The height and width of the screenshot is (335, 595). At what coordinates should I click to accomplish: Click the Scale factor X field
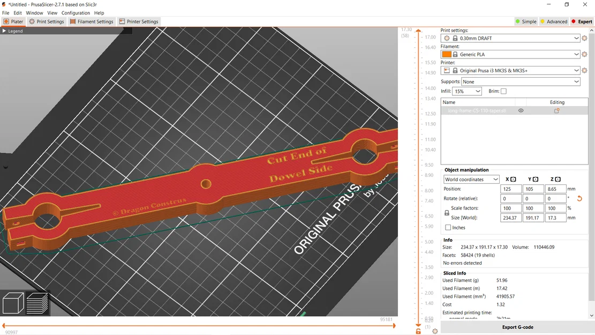(x=511, y=208)
